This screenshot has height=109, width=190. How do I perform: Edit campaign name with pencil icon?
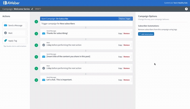point(32,9)
